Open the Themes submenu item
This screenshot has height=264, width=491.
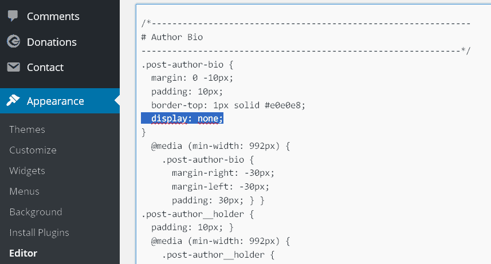27,129
